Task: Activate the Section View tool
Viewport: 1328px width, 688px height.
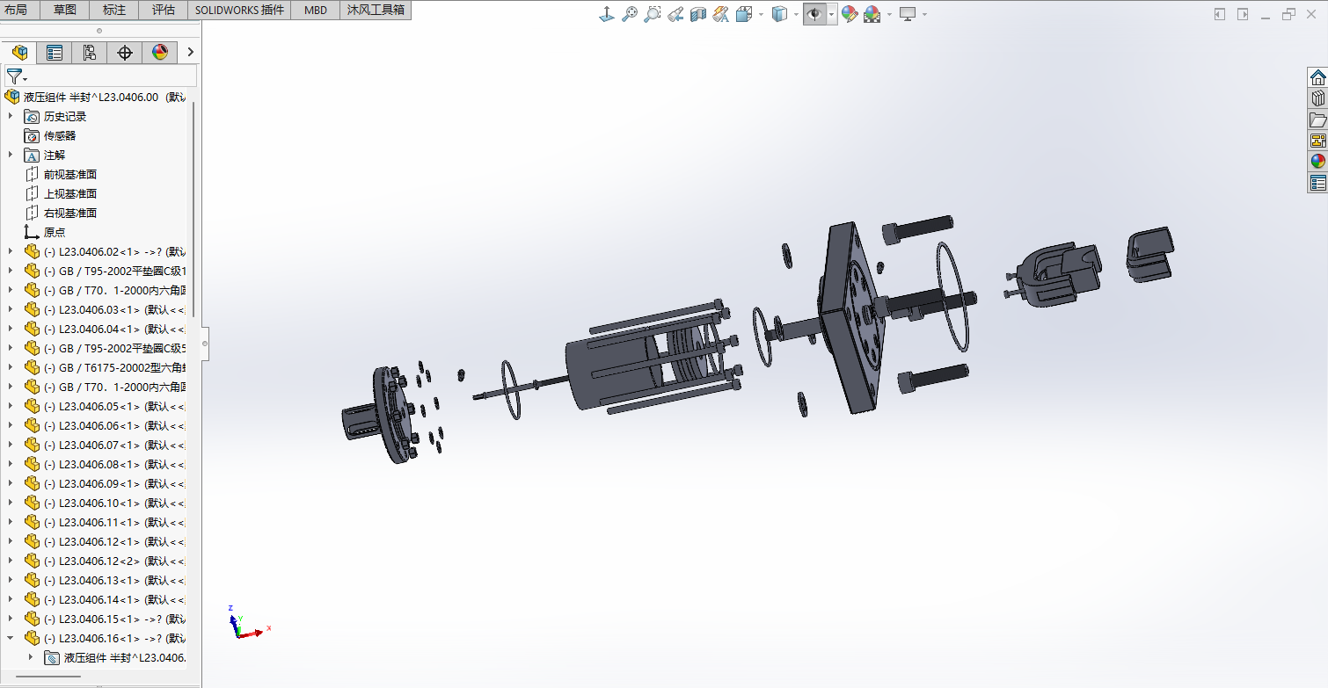Action: tap(698, 14)
